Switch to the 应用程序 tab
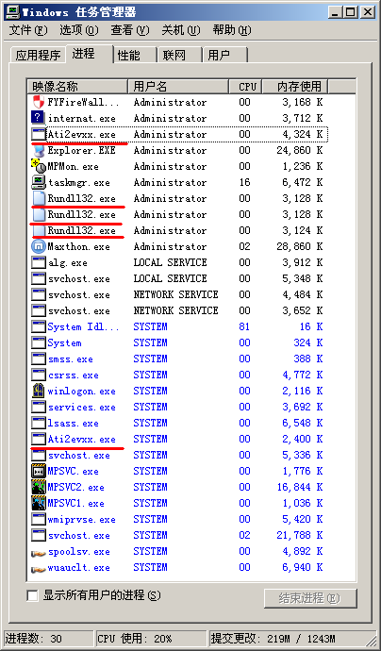 38,55
